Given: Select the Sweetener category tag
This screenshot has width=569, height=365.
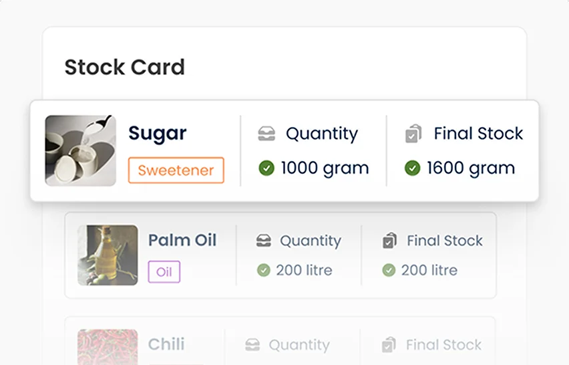Looking at the screenshot, I should 176,170.
